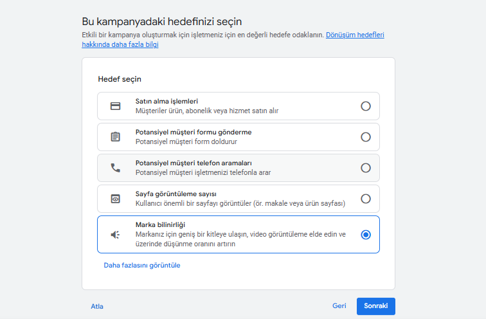Select the Satın alma işlemleri radio button
This screenshot has height=319, width=486.
coord(366,106)
